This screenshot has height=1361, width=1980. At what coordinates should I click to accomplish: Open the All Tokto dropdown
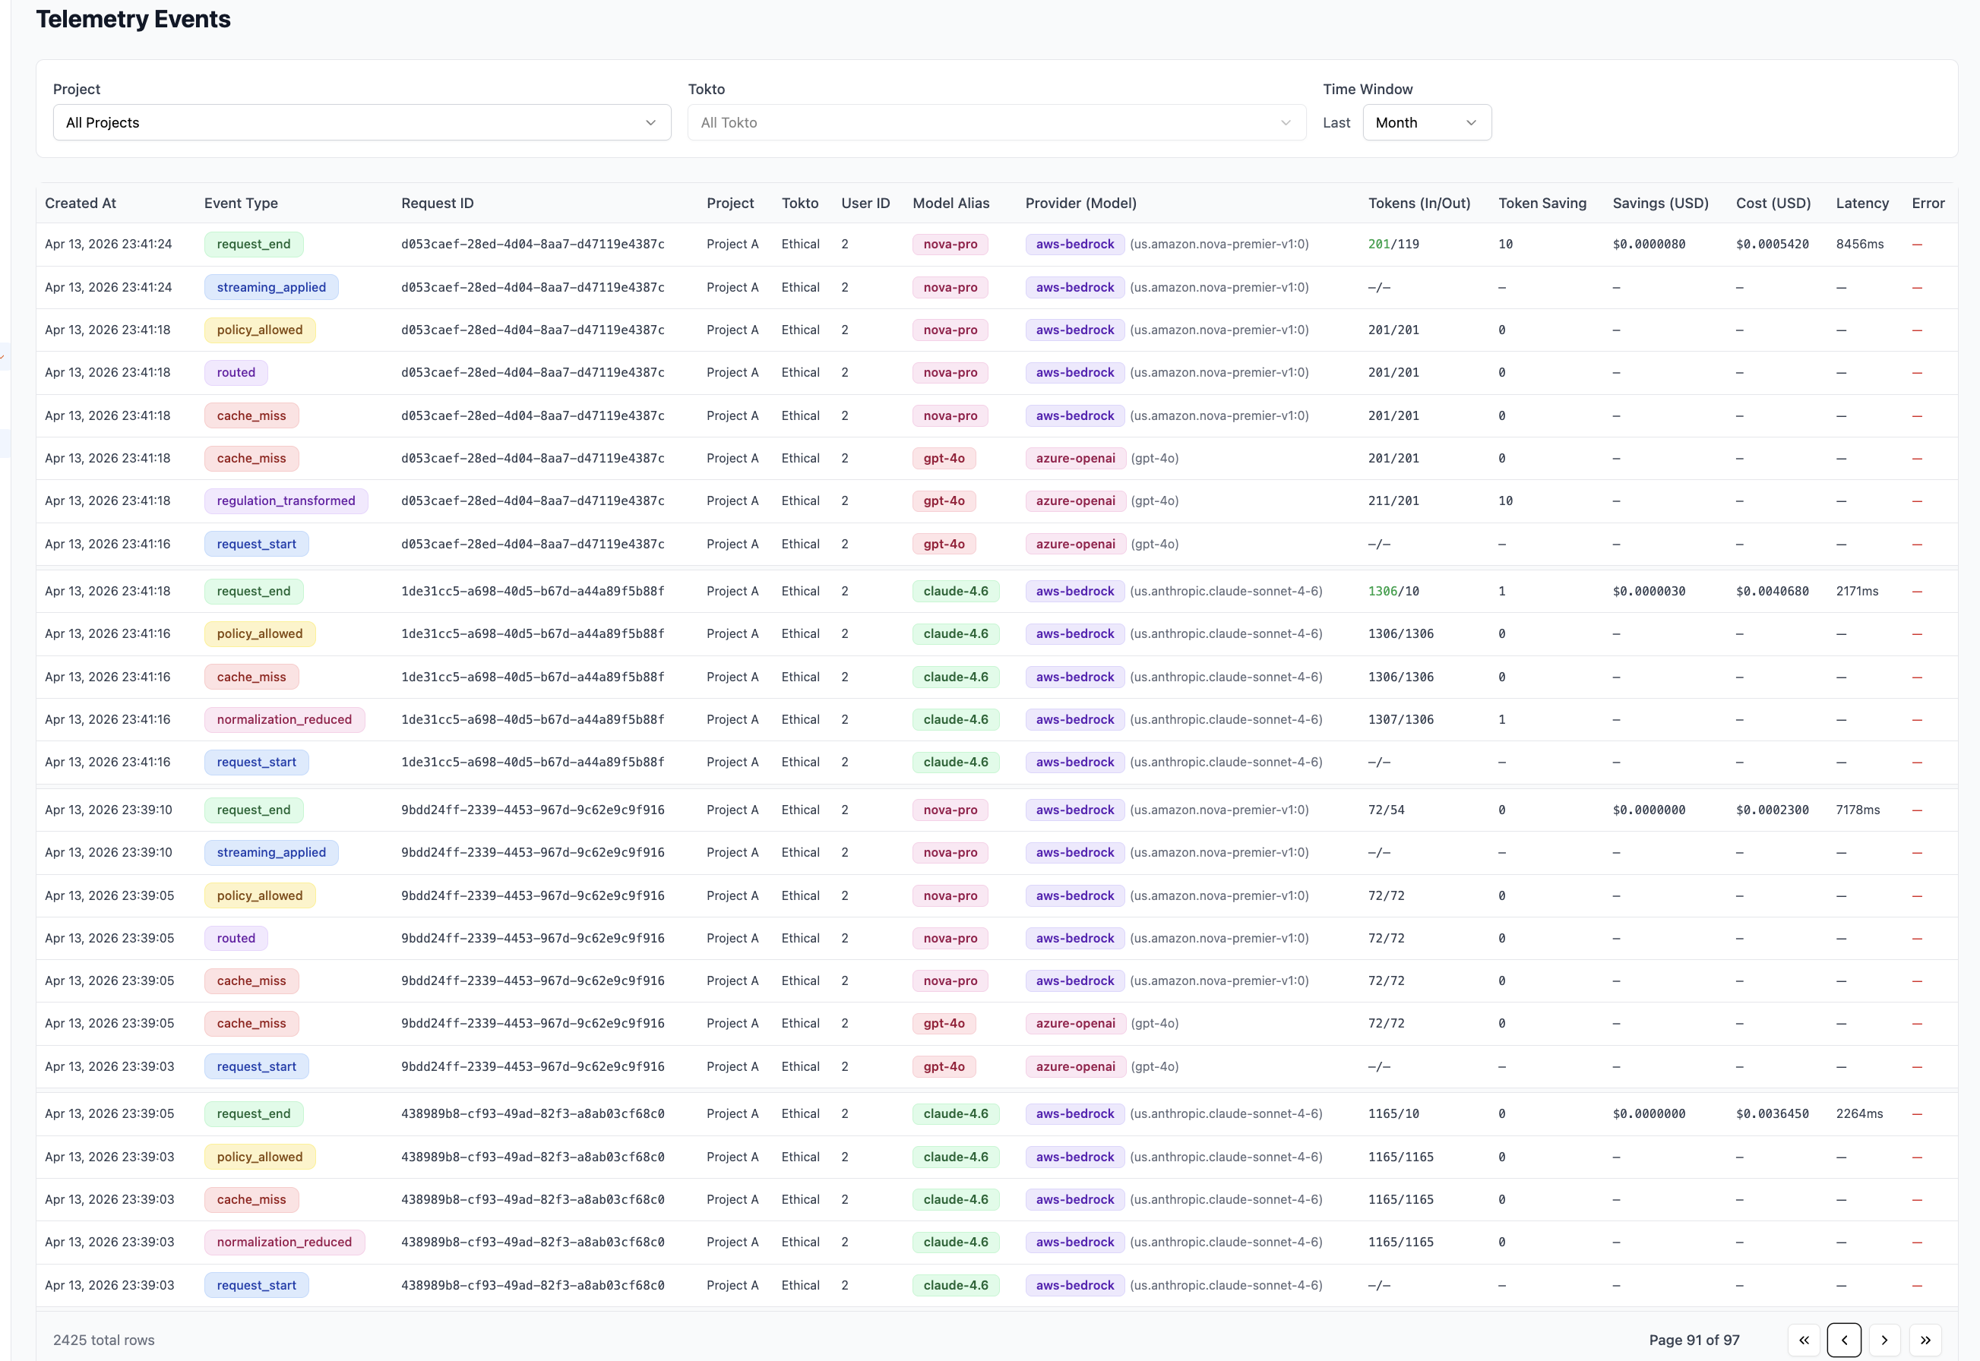pyautogui.click(x=996, y=123)
